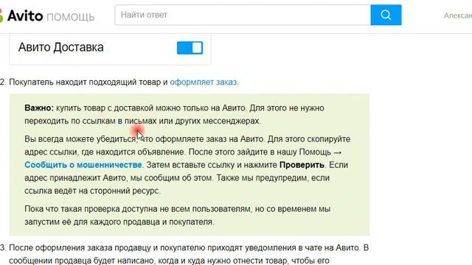Click the text "После оформления заказа продавцу"

point(80,248)
